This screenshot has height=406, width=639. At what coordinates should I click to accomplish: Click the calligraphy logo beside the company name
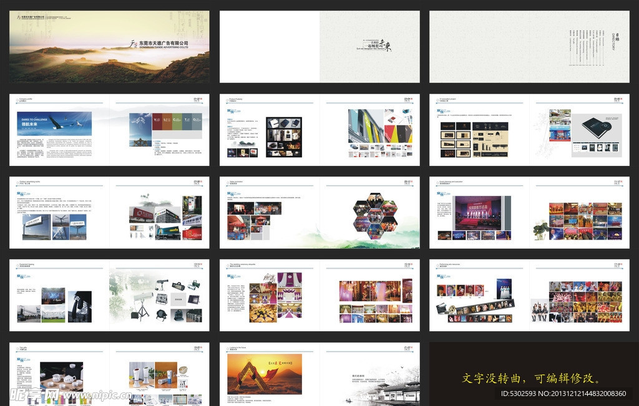coord(133,44)
